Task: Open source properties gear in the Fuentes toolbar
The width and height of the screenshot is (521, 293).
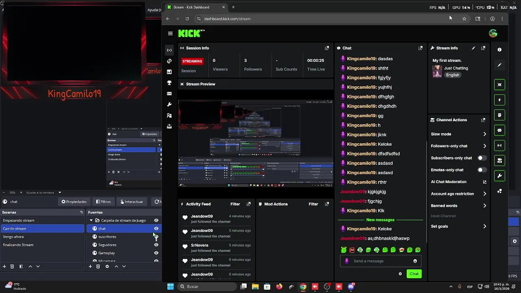Action: pyautogui.click(x=107, y=267)
